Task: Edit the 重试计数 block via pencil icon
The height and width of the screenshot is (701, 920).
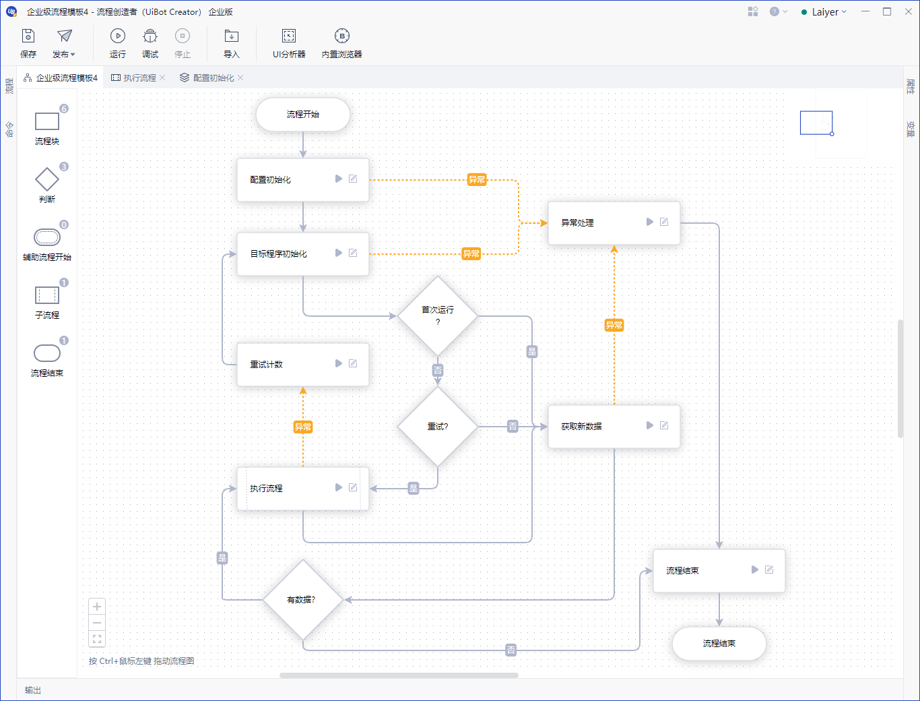Action: (x=353, y=363)
